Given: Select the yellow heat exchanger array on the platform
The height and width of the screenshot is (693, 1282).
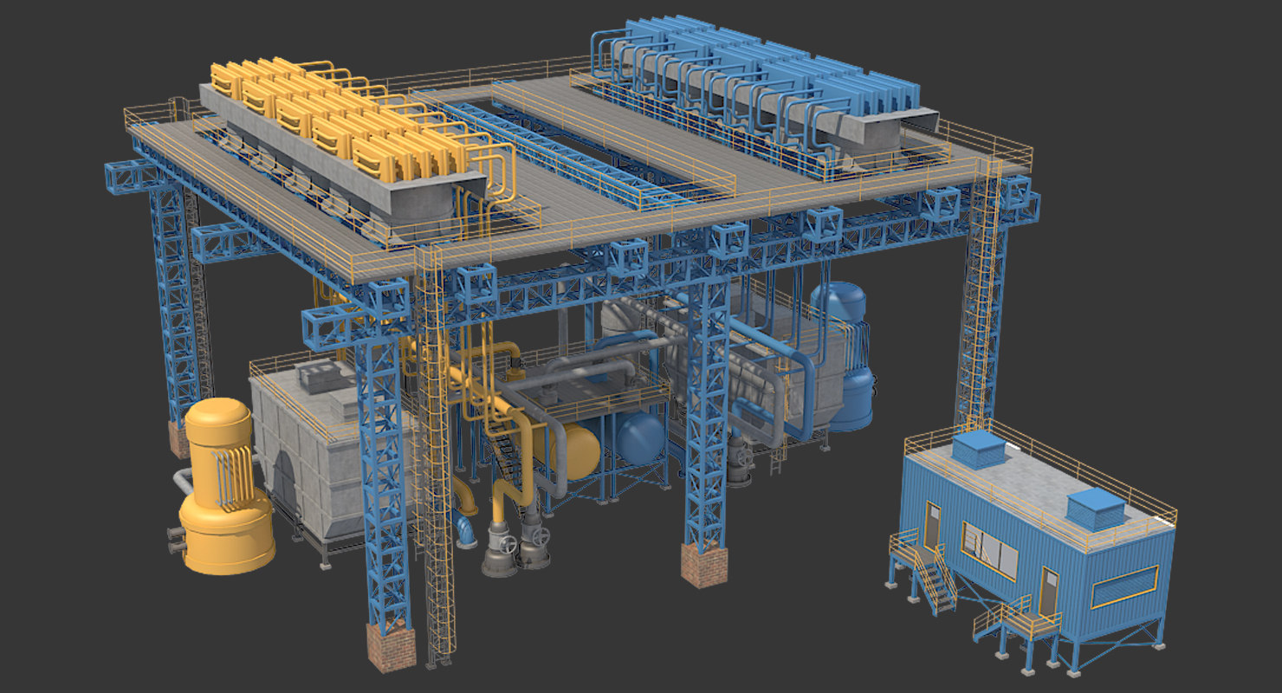Looking at the screenshot, I should (x=329, y=113).
